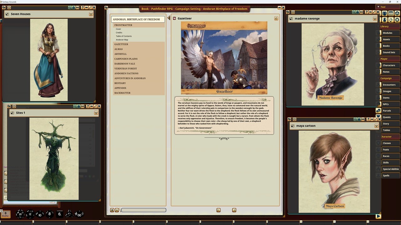Open the Party Sheet group icon
Screen dimensions: 401x225
pyautogui.click(x=384, y=13)
